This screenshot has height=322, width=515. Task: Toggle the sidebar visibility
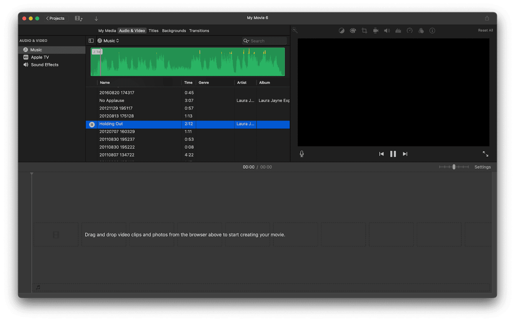[91, 40]
